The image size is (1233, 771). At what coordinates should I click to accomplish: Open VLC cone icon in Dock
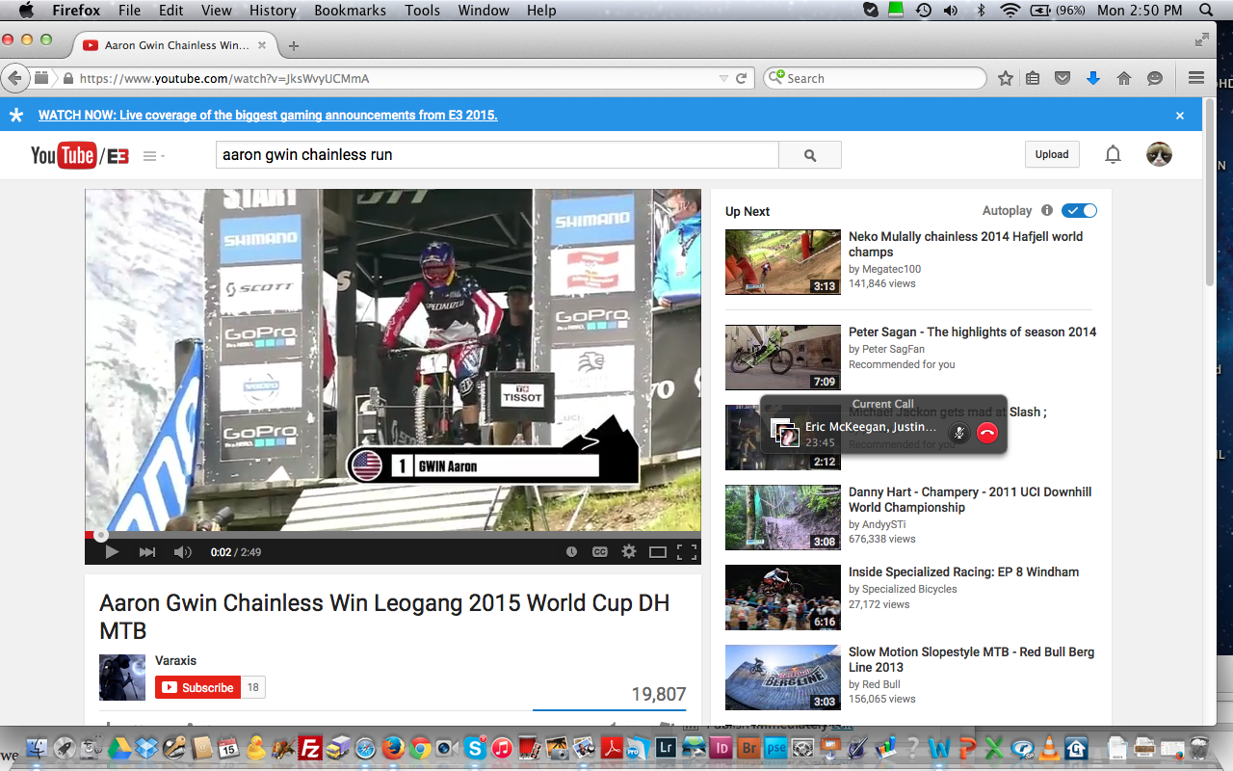click(x=1049, y=748)
